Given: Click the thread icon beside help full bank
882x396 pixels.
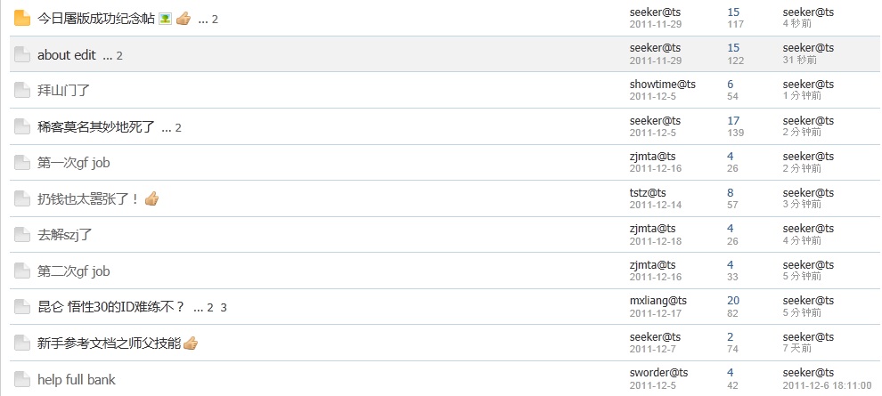Looking at the screenshot, I should [22, 379].
